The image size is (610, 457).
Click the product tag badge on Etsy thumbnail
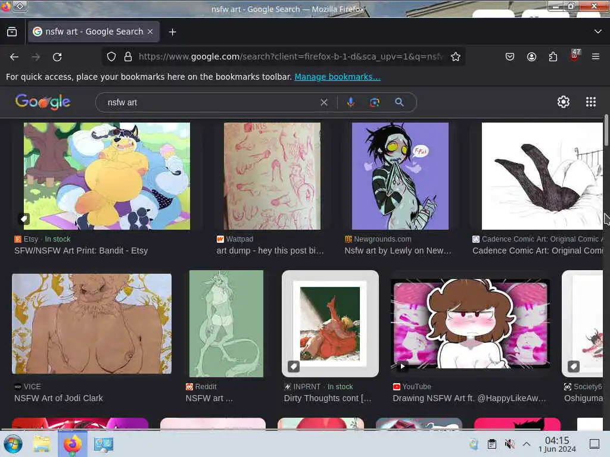[24, 219]
